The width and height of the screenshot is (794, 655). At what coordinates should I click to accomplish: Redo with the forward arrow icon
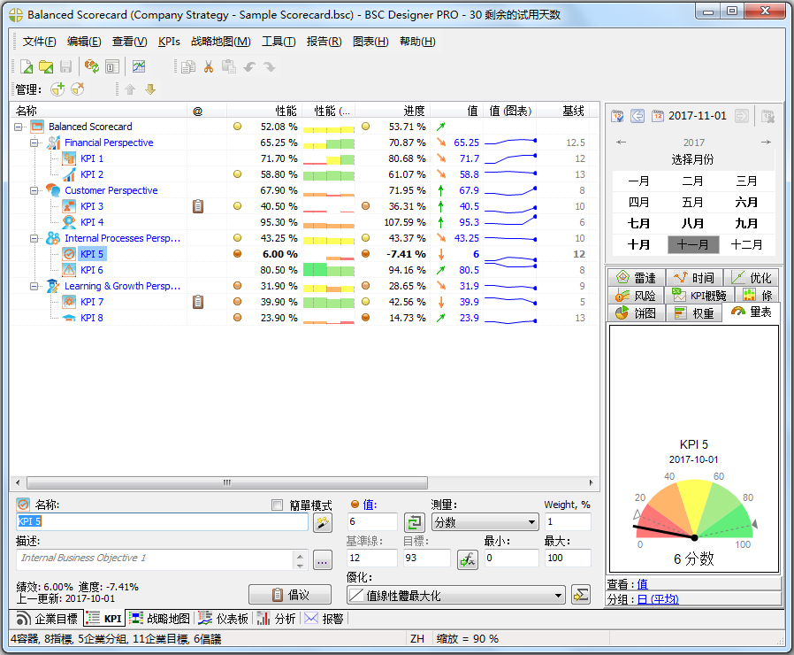click(270, 66)
